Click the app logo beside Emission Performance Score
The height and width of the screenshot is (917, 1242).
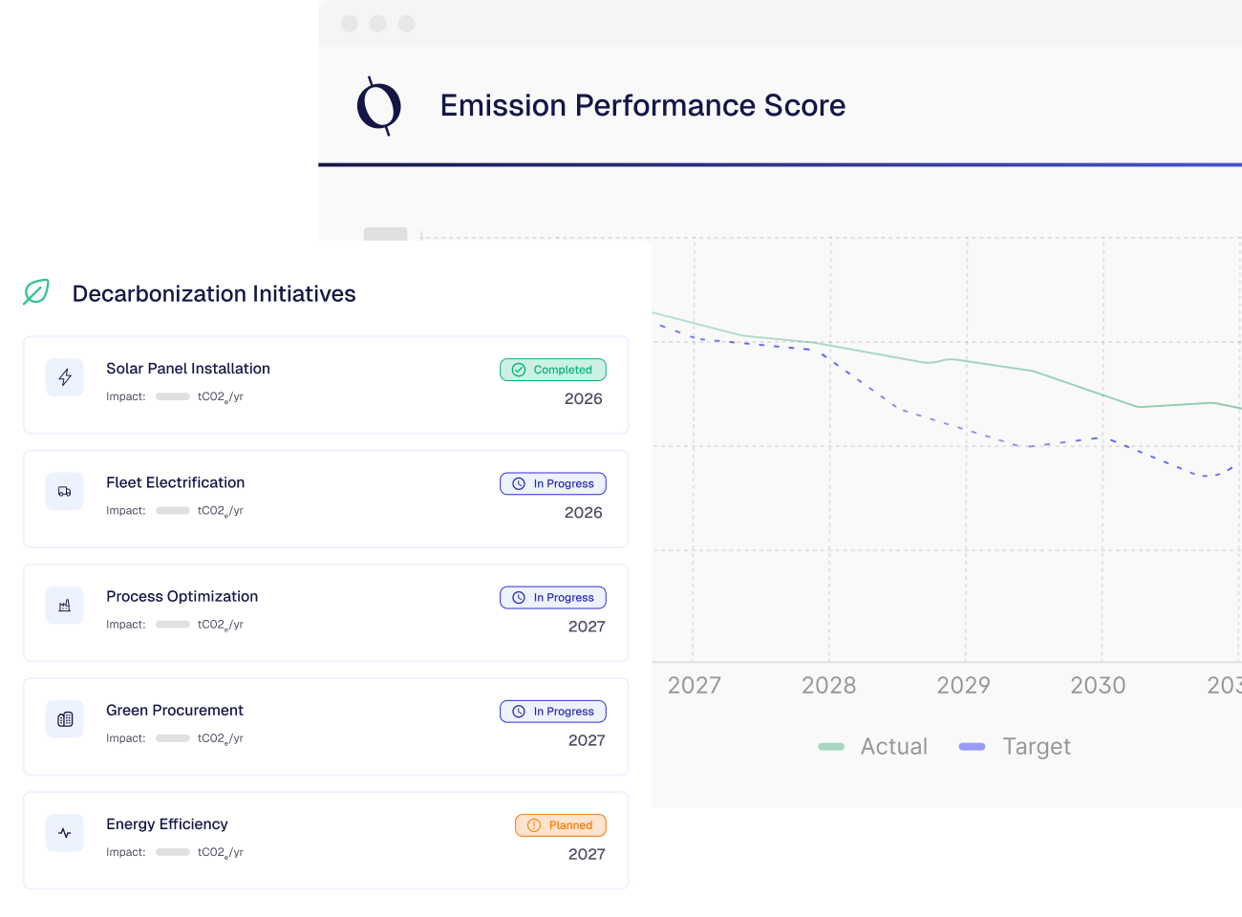(378, 105)
